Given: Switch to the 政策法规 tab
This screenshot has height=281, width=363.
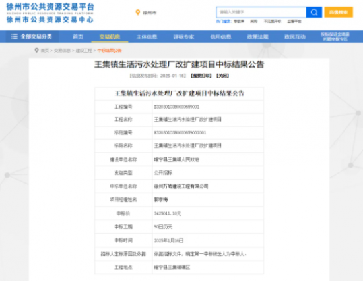Looking at the screenshot, I should click(257, 37).
